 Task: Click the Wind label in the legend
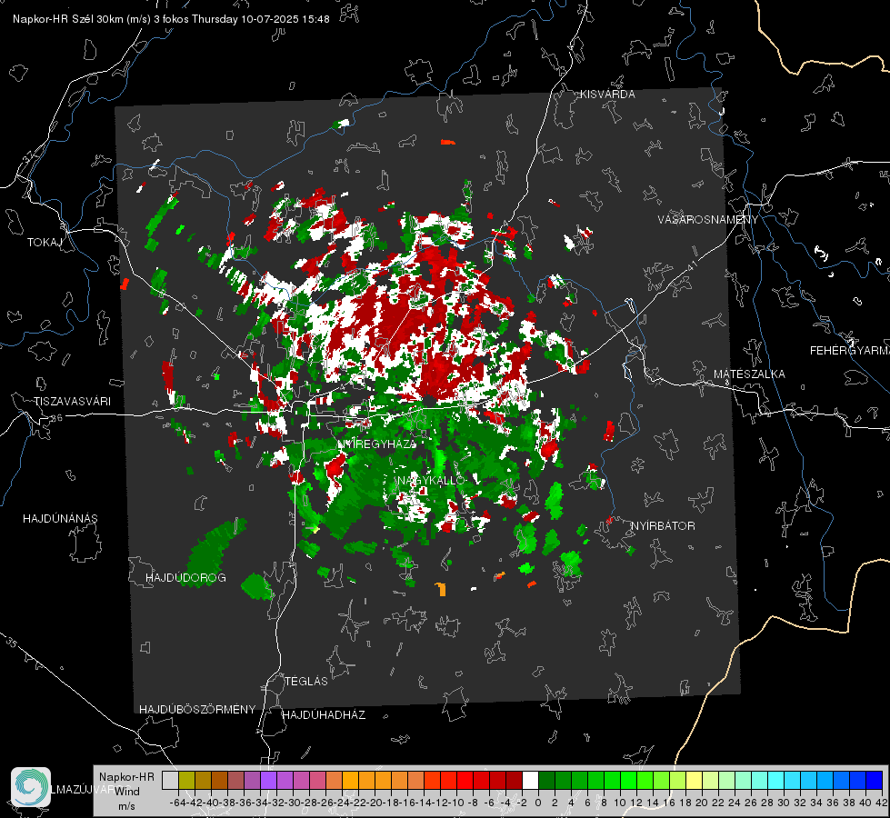(127, 792)
